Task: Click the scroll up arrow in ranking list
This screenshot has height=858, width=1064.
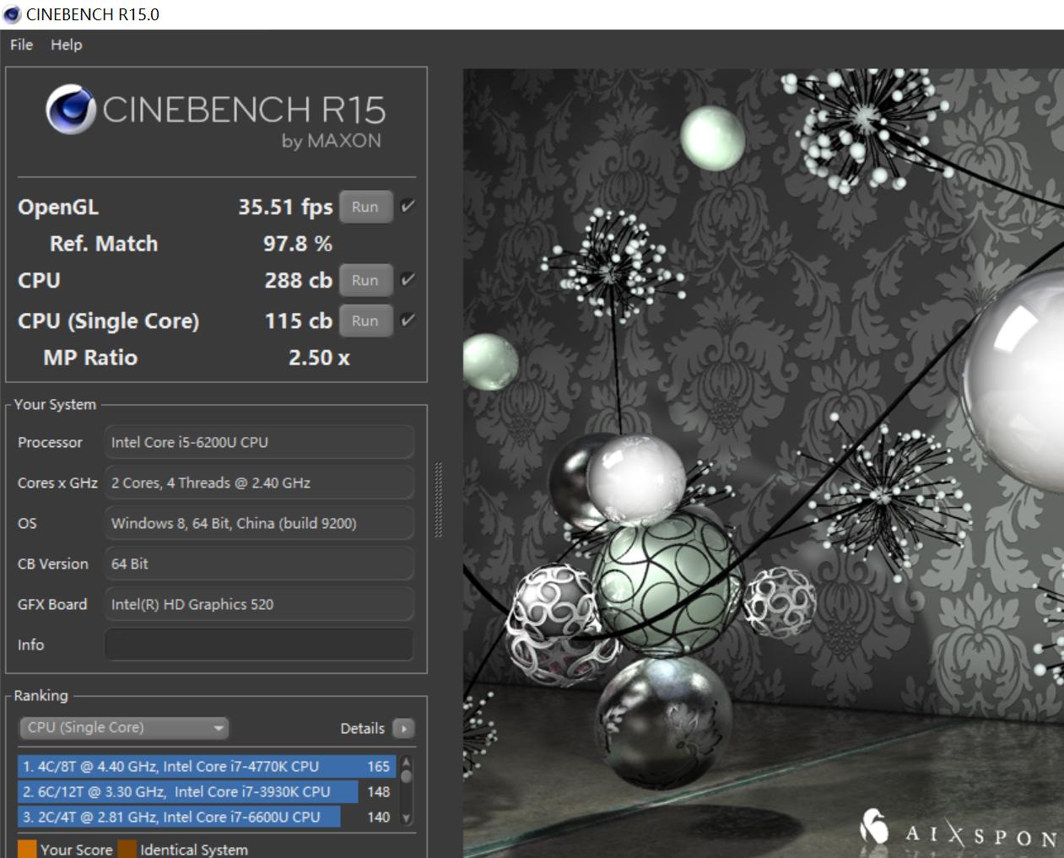Action: point(407,764)
